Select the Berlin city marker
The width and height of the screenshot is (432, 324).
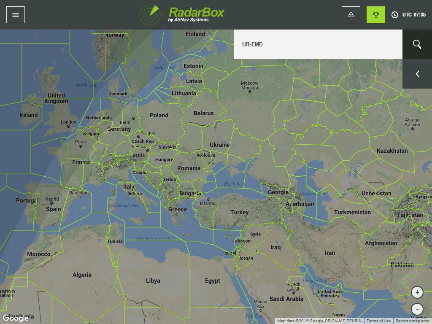134,119
